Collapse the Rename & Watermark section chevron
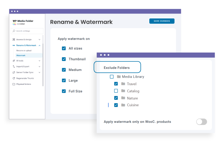 39,45
